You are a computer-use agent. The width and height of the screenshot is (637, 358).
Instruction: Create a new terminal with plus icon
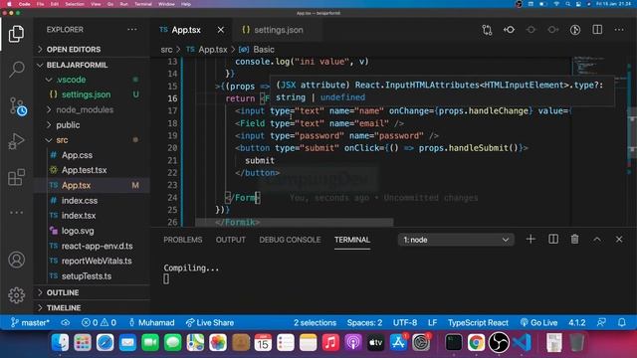[x=531, y=239]
